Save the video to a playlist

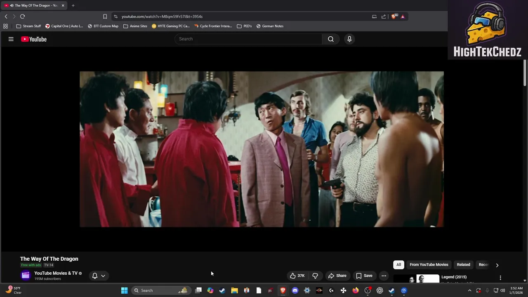click(x=364, y=276)
